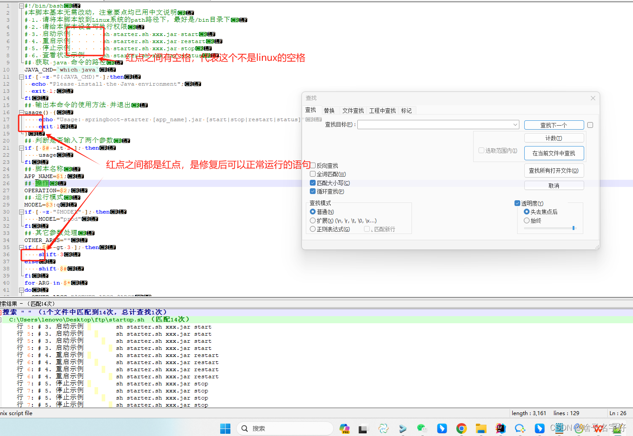Select 正则表达式 search mode
633x436 pixels.
click(313, 229)
